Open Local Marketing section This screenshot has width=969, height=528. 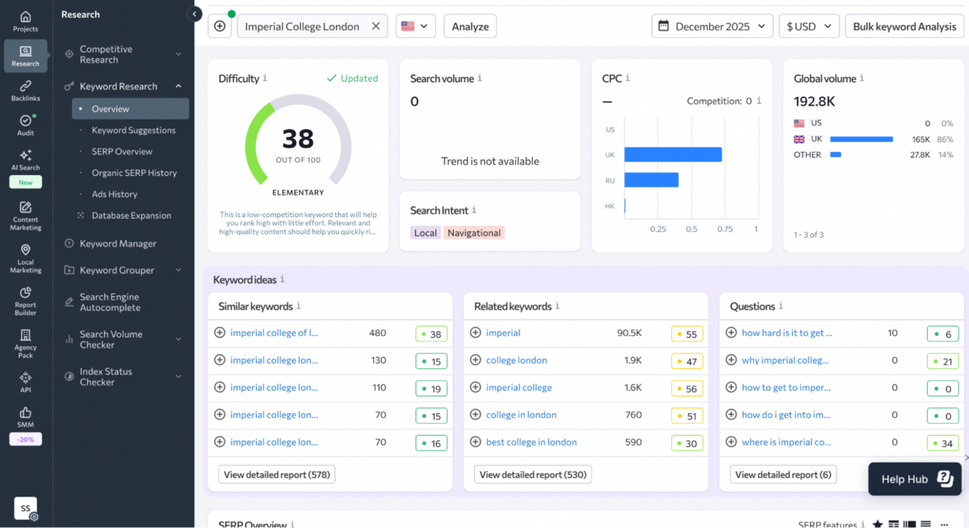[x=25, y=260]
